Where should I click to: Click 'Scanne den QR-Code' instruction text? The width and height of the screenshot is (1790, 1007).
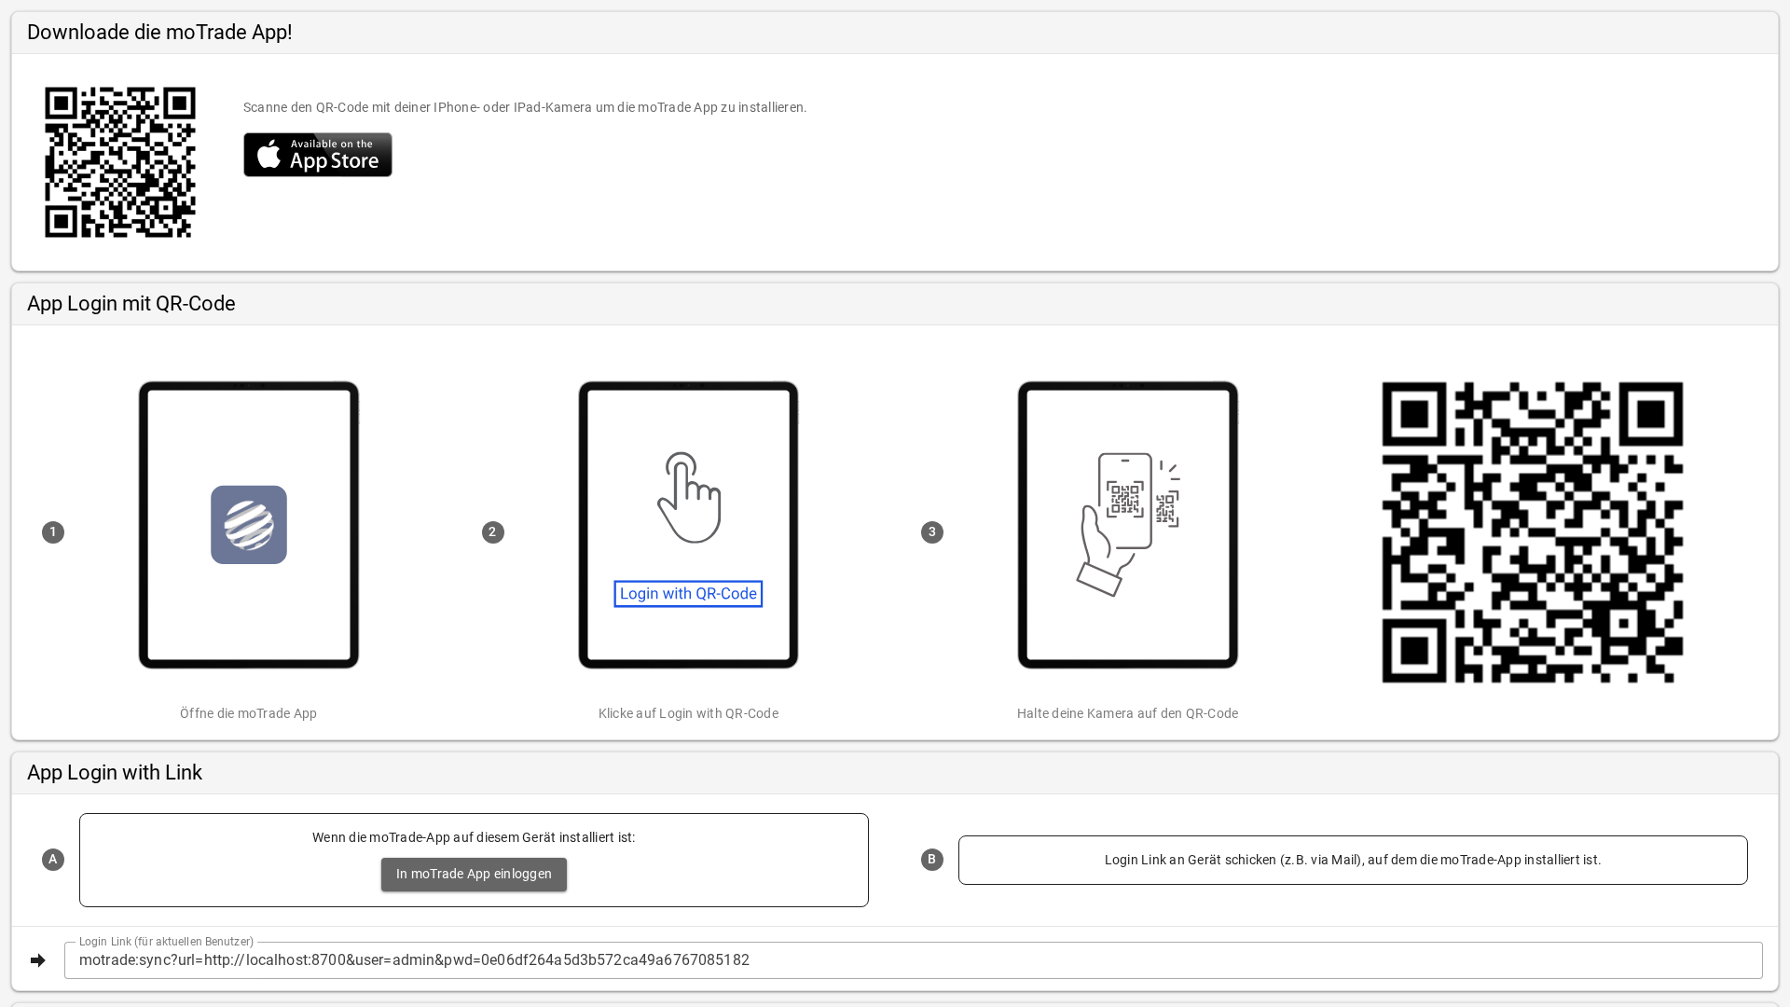point(525,107)
